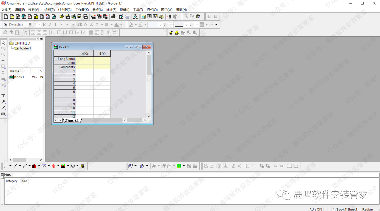Screen dimensions: 380x211
Task: Click the New Project blank page icon
Action: pyautogui.click(x=6, y=16)
